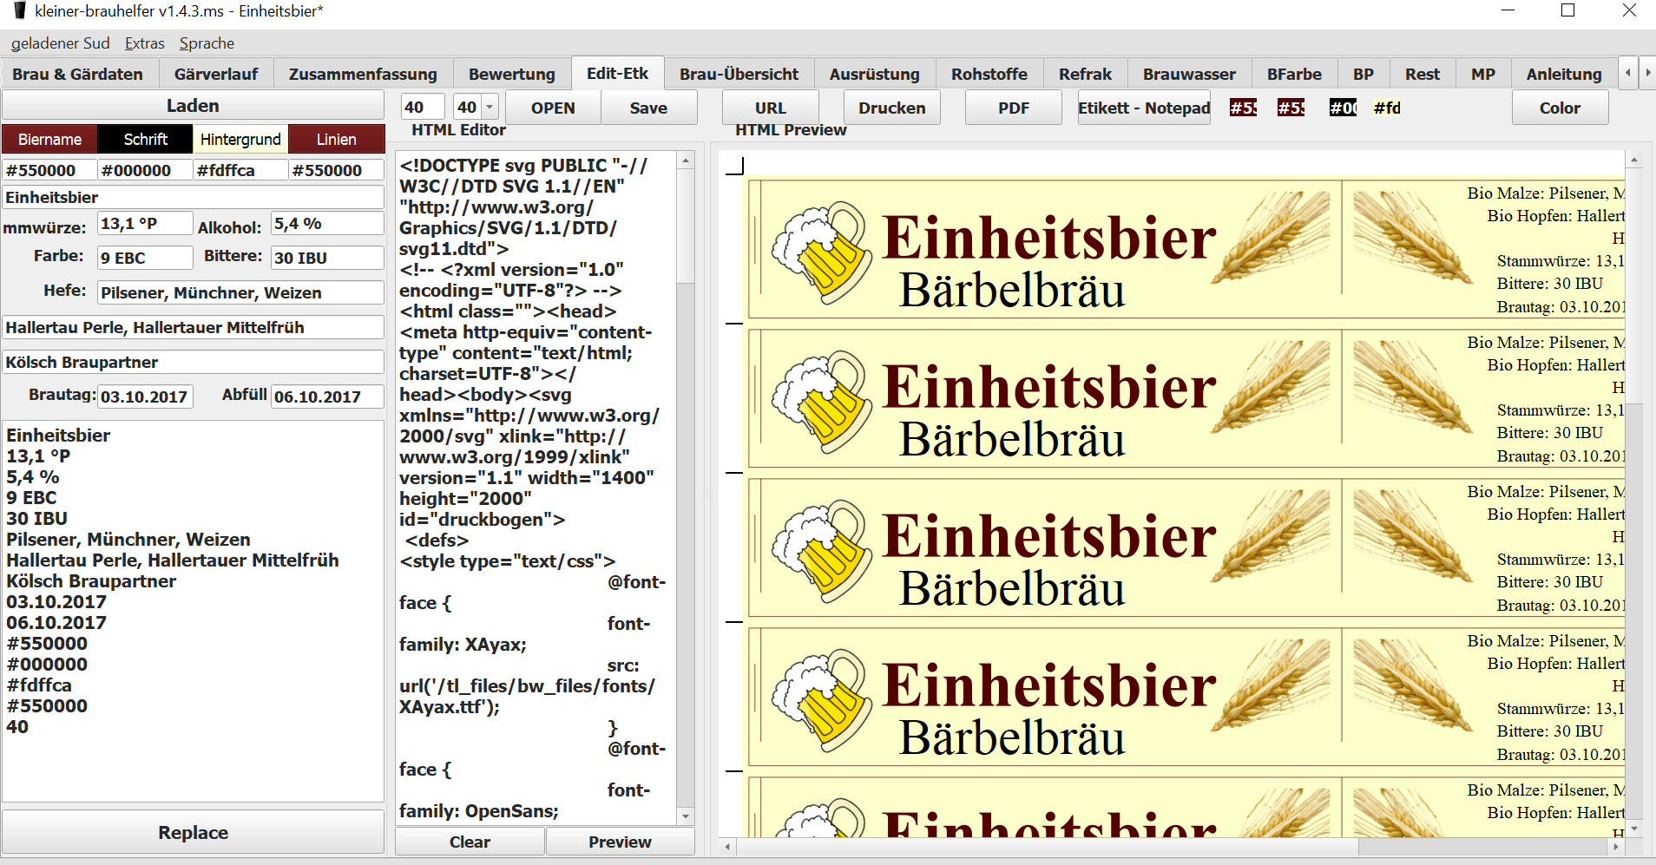
Task: Select the Biername color button
Action: coord(49,139)
